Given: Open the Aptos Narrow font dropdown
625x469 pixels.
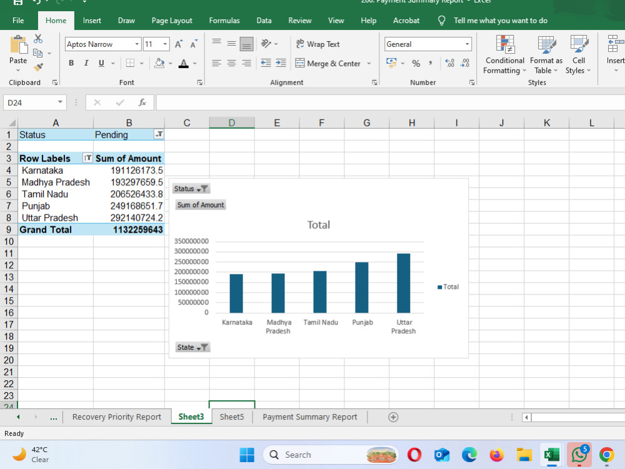Looking at the screenshot, I should click(137, 44).
